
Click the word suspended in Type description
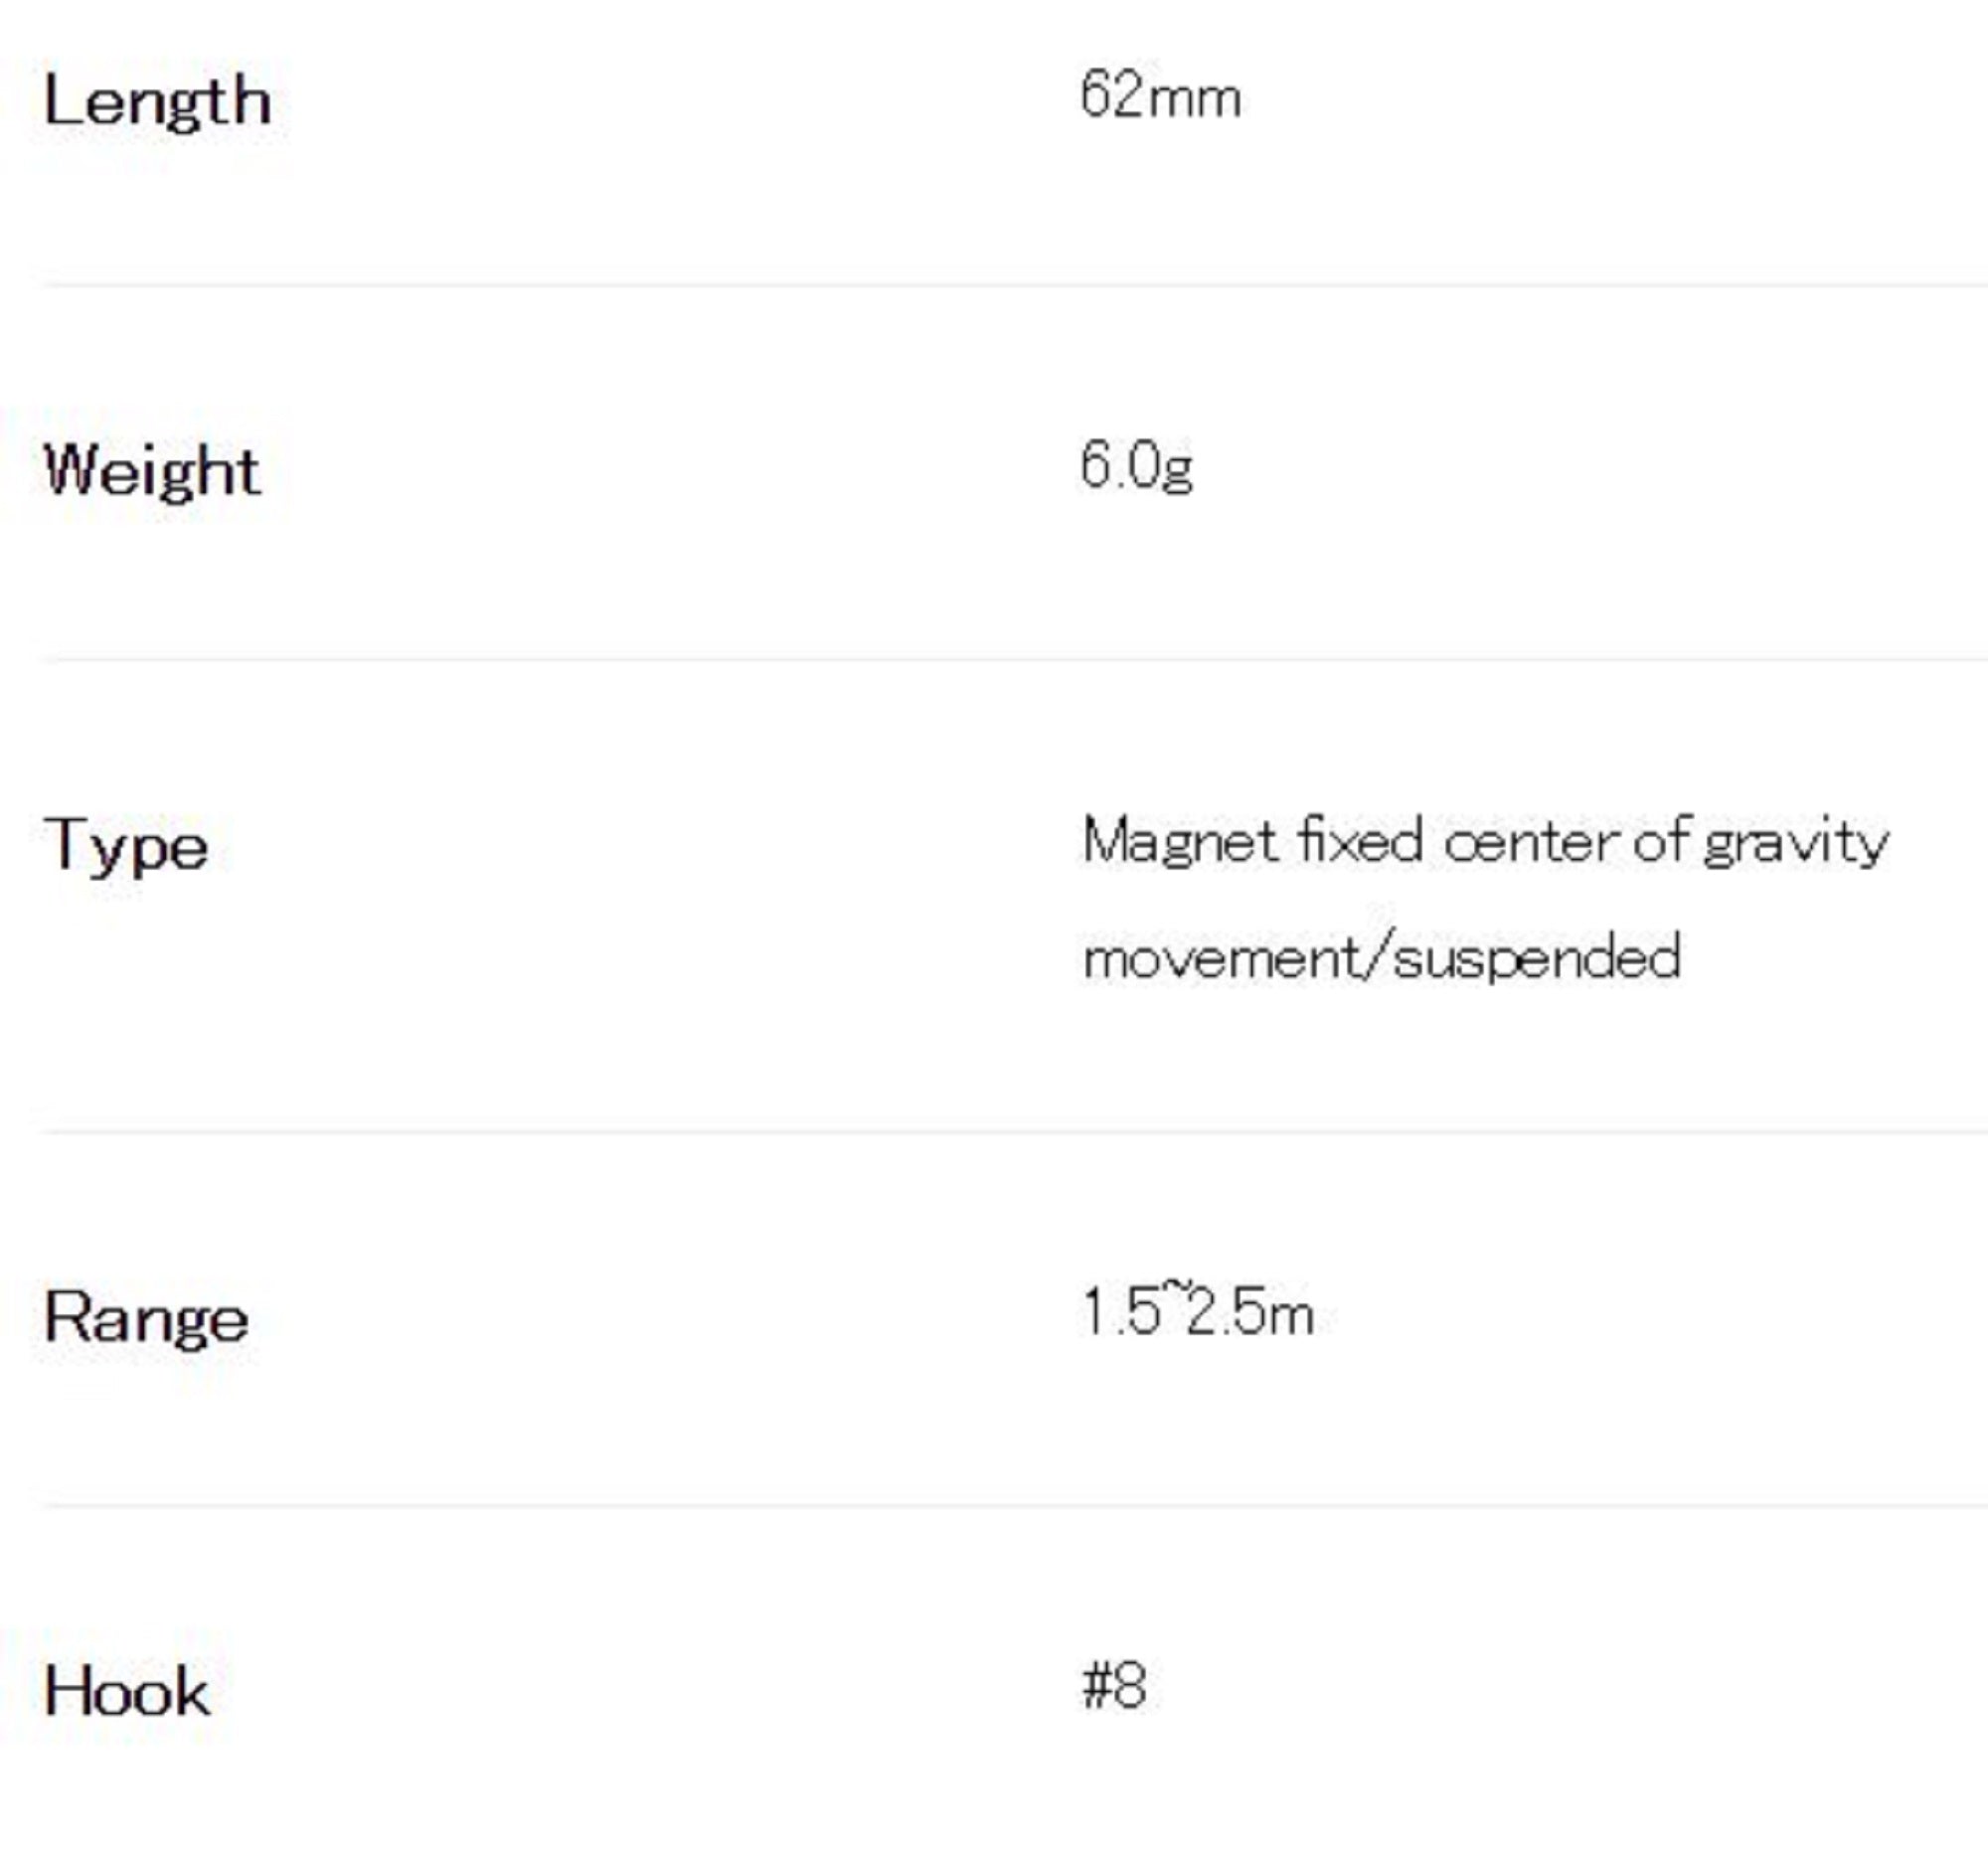point(1536,958)
